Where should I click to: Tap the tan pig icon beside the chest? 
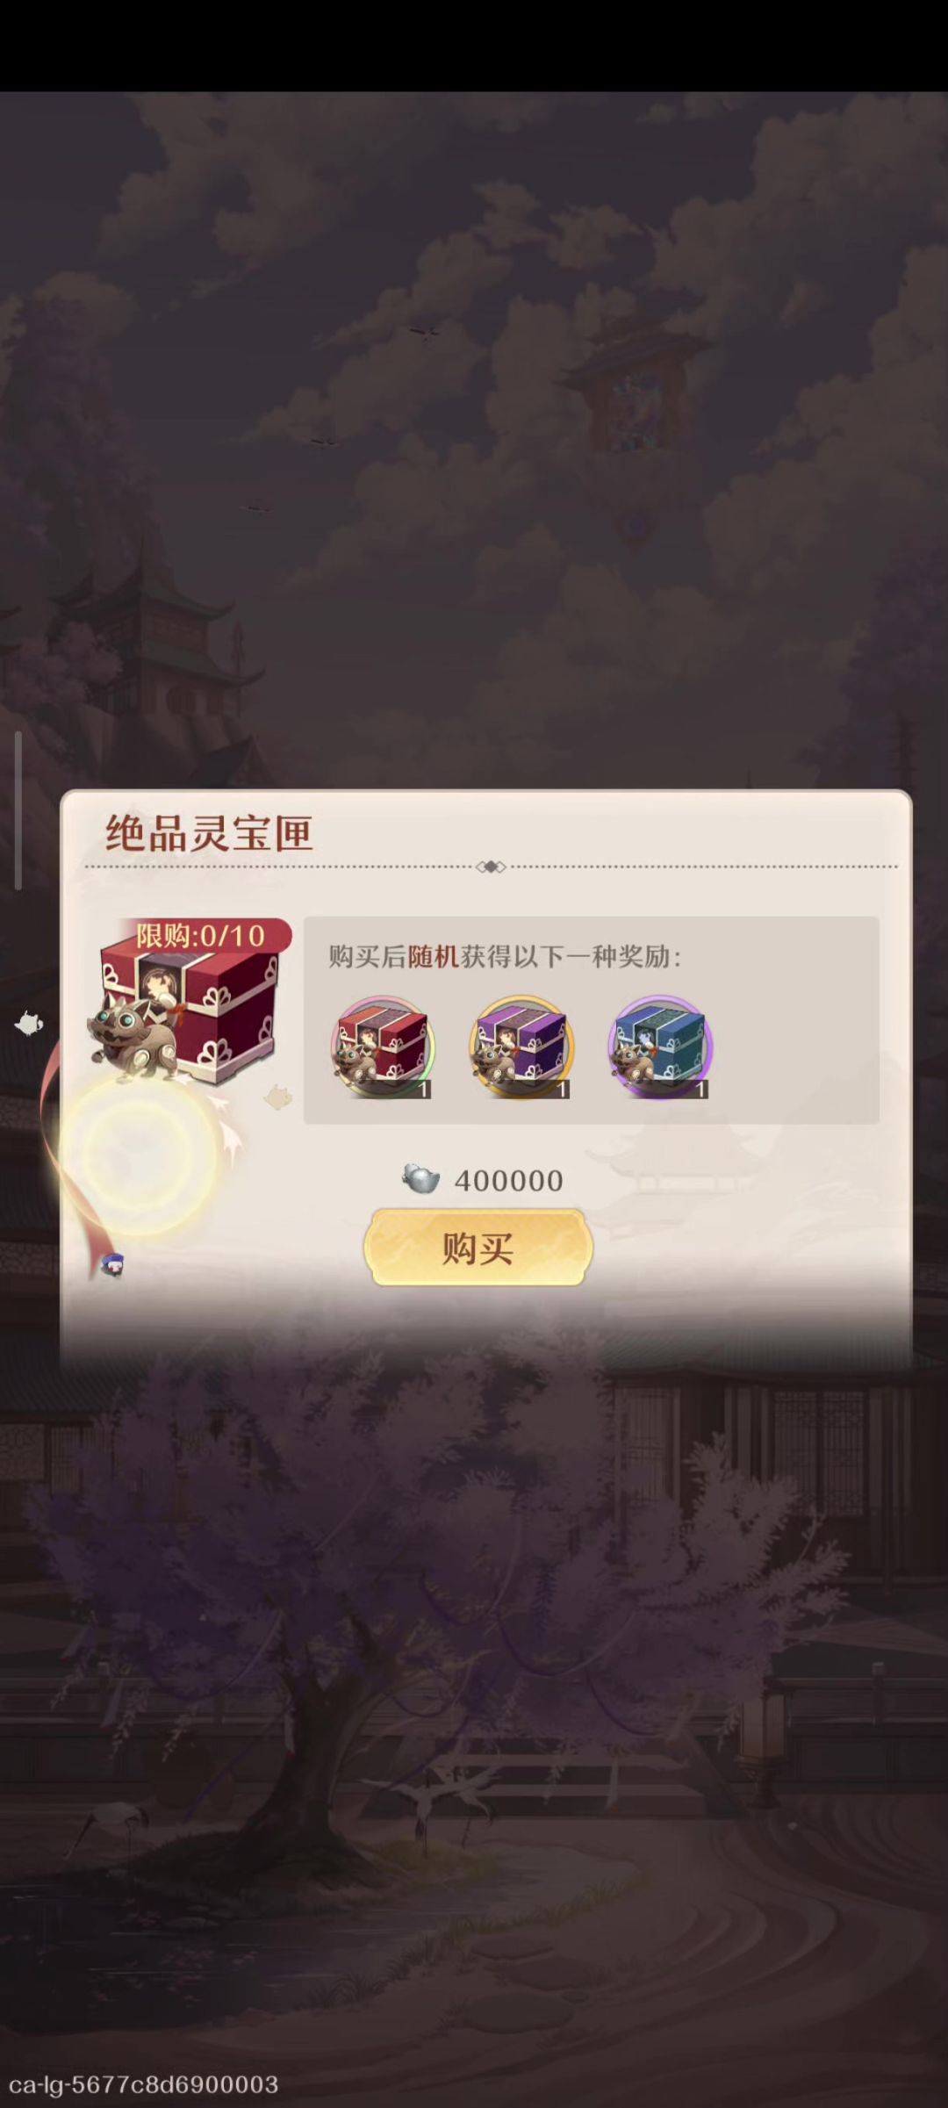tap(278, 1097)
